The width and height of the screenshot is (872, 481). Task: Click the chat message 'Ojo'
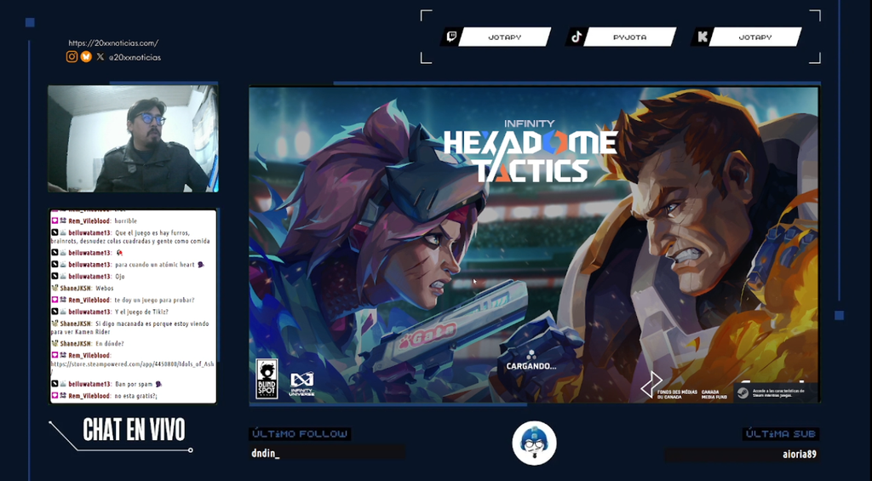click(x=119, y=277)
